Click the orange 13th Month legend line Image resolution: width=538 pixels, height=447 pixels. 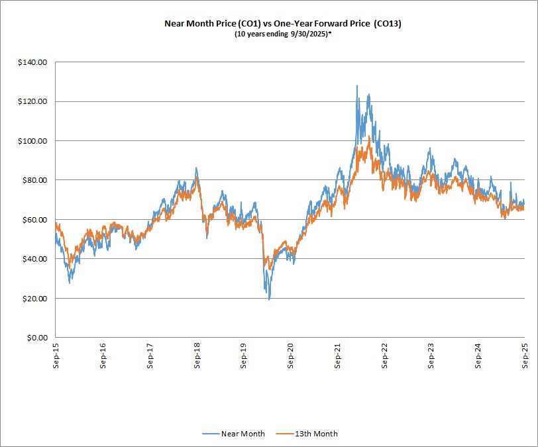[x=284, y=434]
